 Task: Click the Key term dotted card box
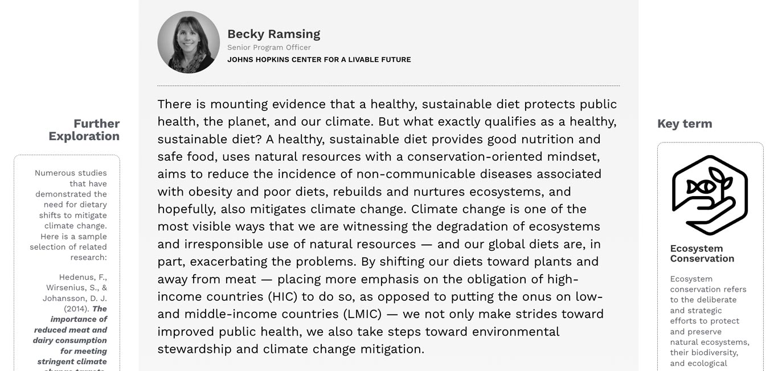[x=710, y=256]
